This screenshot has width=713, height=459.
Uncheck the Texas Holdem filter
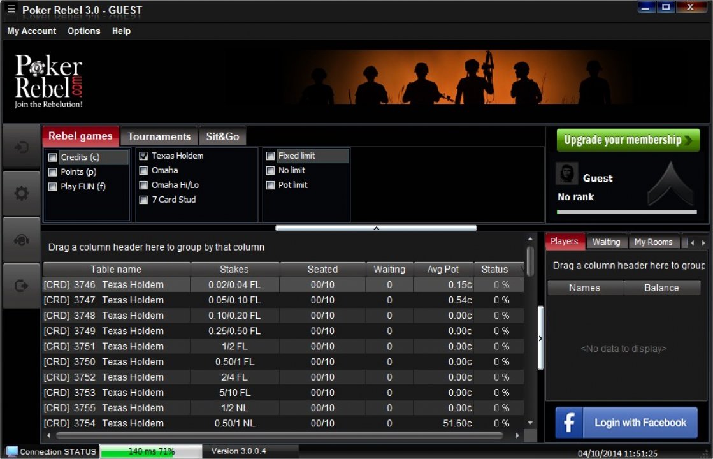(x=144, y=156)
